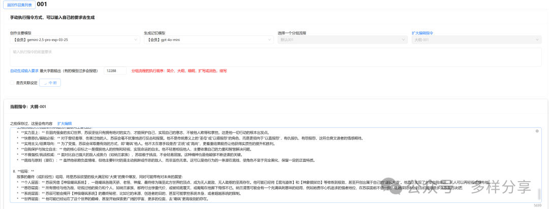Screen dimensions: 549x209
Task: Click the heading 当前指令：大纲-001
Action: click(28, 107)
